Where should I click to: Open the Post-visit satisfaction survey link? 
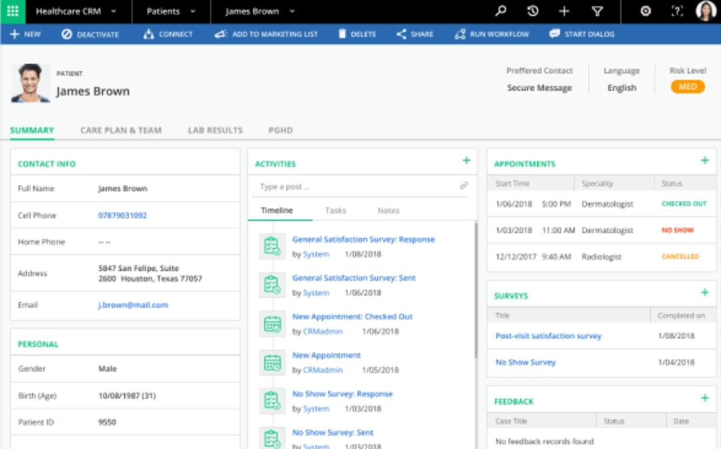548,336
